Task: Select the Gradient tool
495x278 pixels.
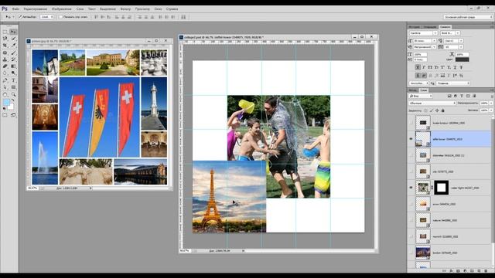Action: (13, 66)
